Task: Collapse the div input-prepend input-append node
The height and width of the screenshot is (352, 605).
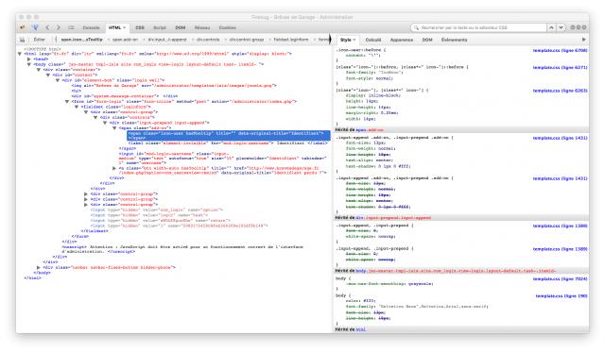Action: (105, 123)
